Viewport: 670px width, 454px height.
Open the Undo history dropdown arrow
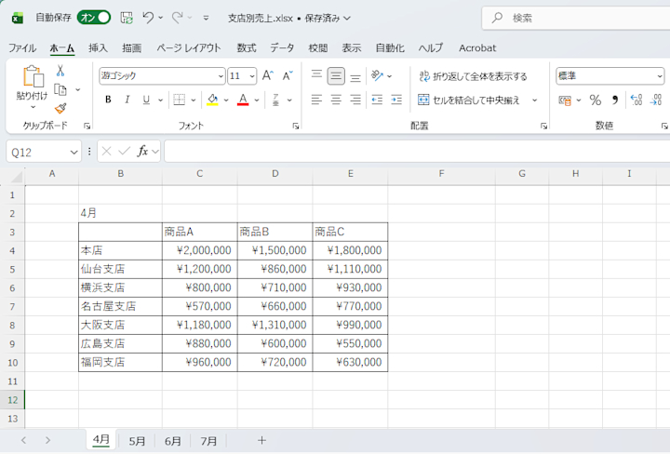[x=161, y=18]
